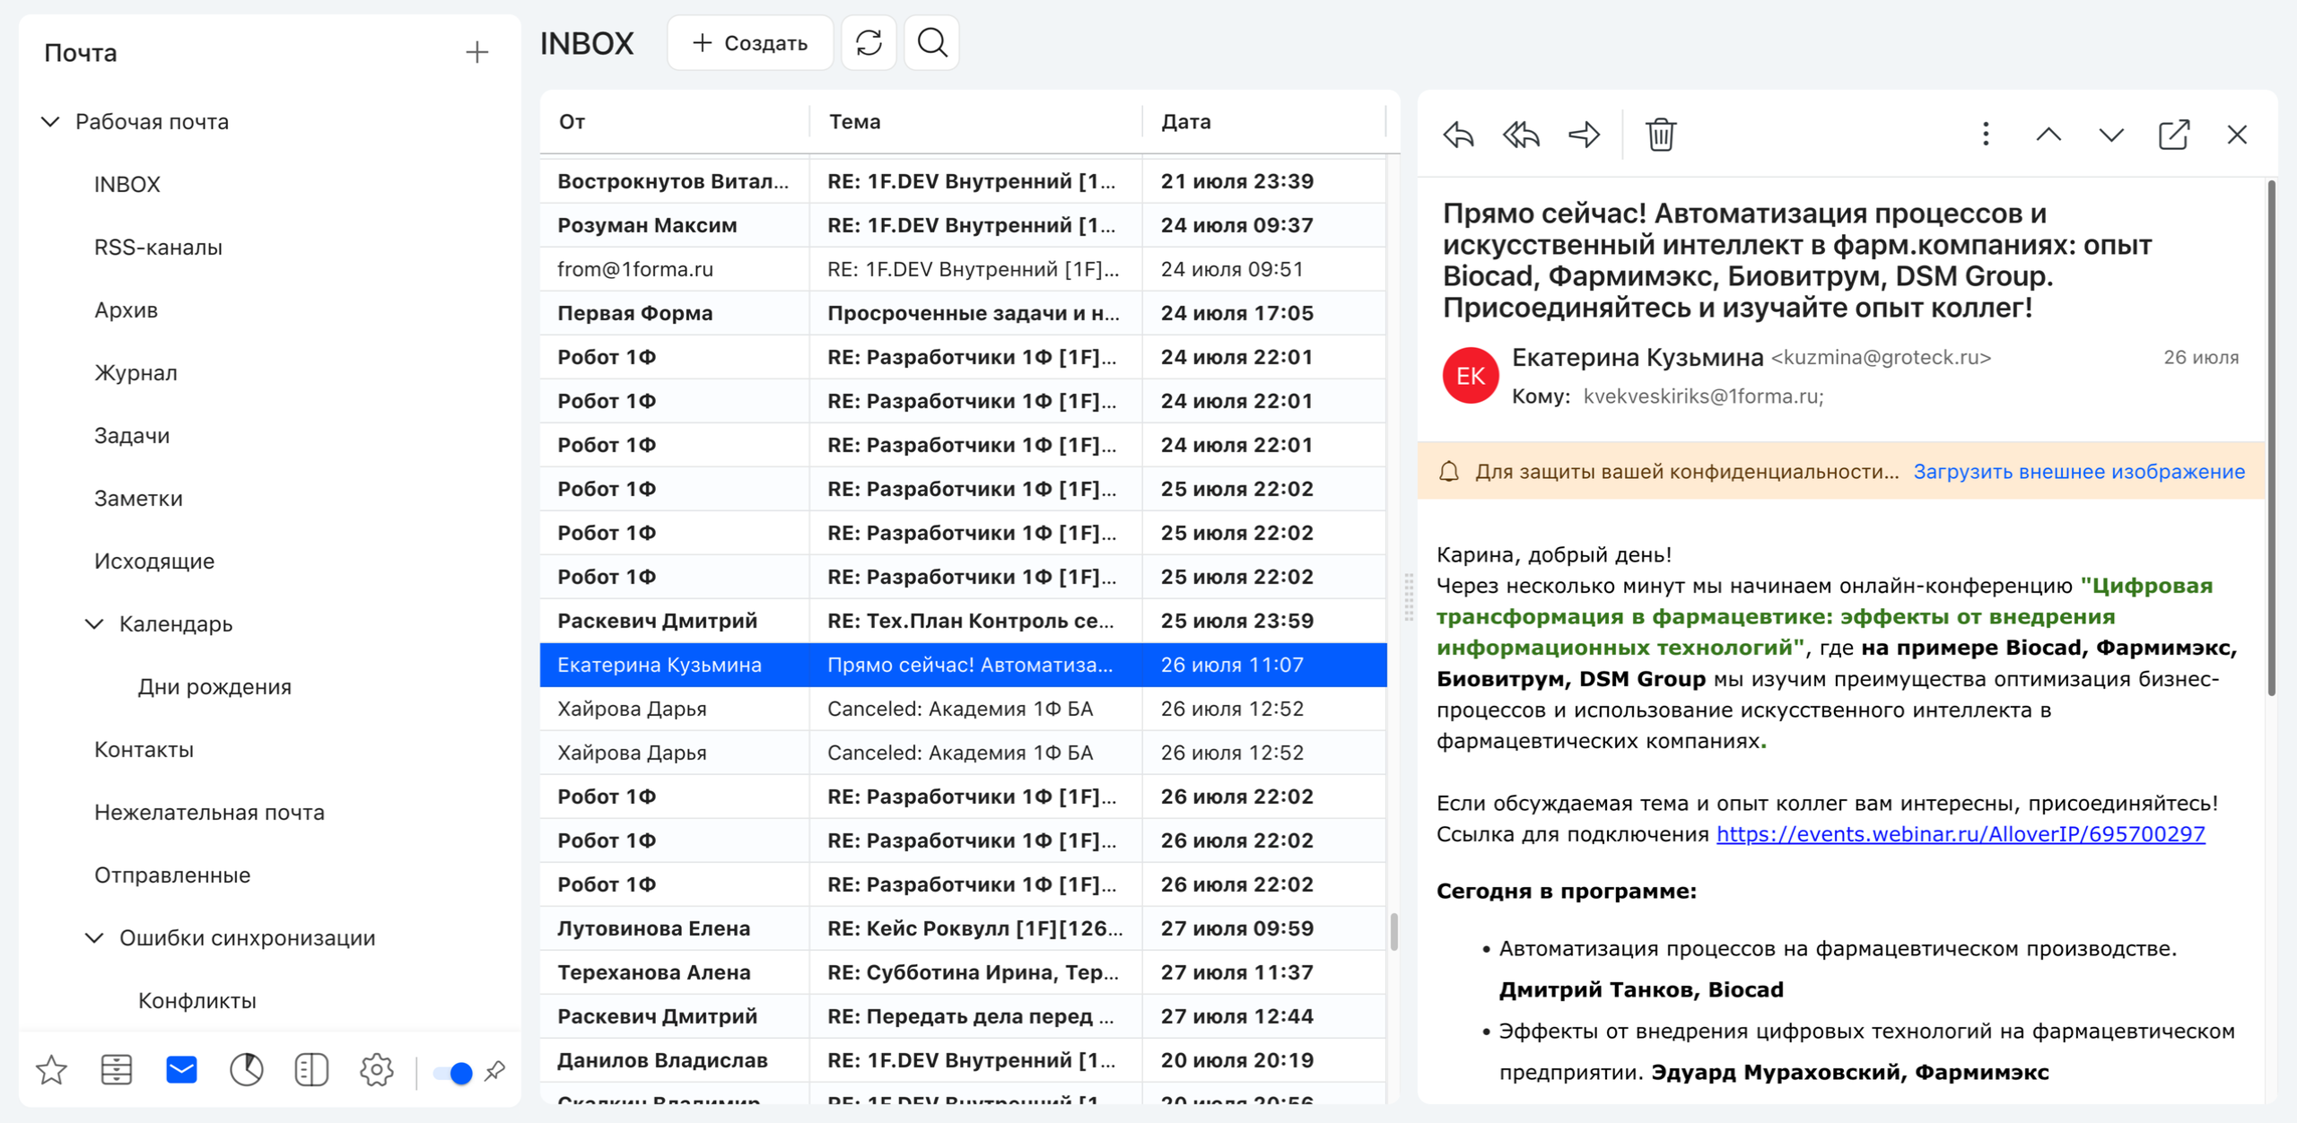Collapse the Календарь folder
Image resolution: width=2297 pixels, height=1123 pixels.
(94, 623)
